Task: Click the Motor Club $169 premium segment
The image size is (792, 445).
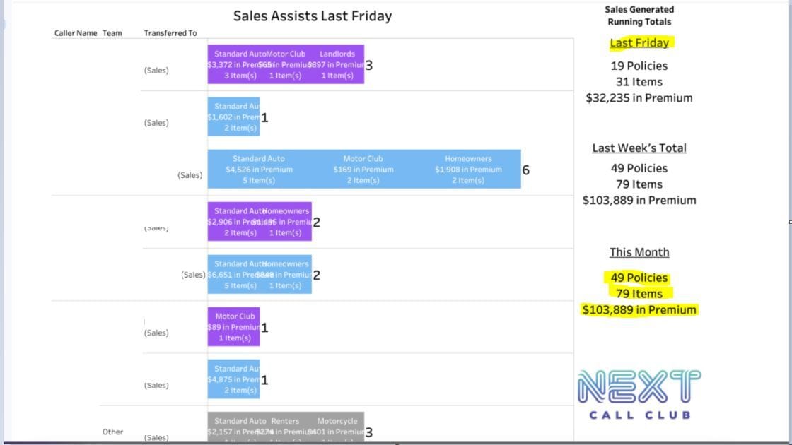Action: click(x=363, y=169)
